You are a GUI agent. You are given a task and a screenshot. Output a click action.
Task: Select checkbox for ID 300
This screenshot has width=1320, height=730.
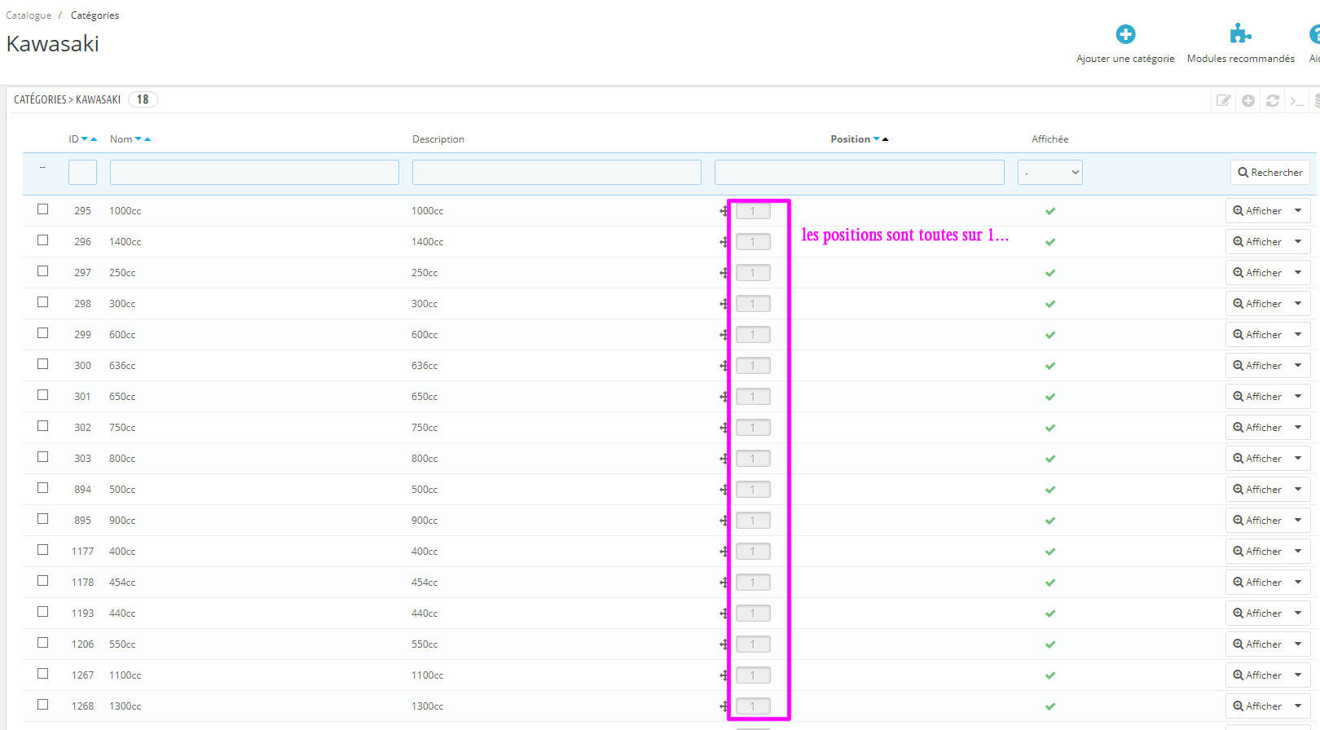coord(42,364)
